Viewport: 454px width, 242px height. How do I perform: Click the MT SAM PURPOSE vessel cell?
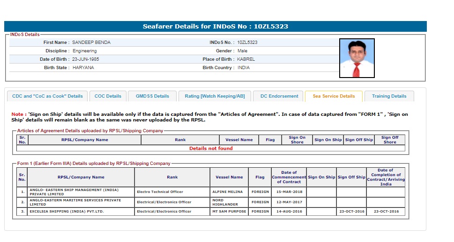click(229, 212)
